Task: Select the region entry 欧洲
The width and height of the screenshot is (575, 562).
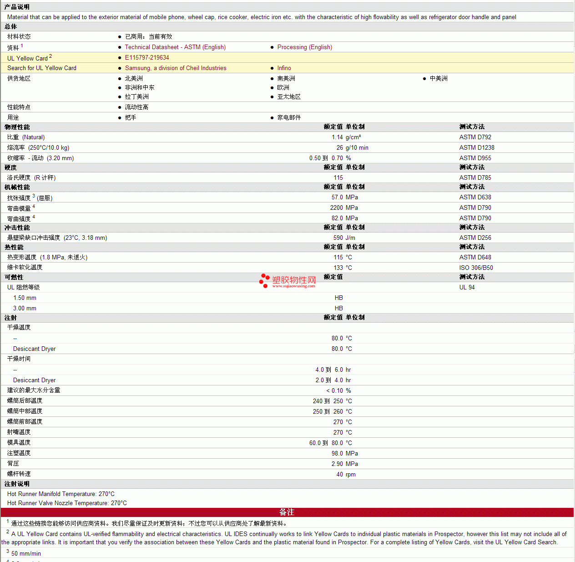Action: pos(283,88)
